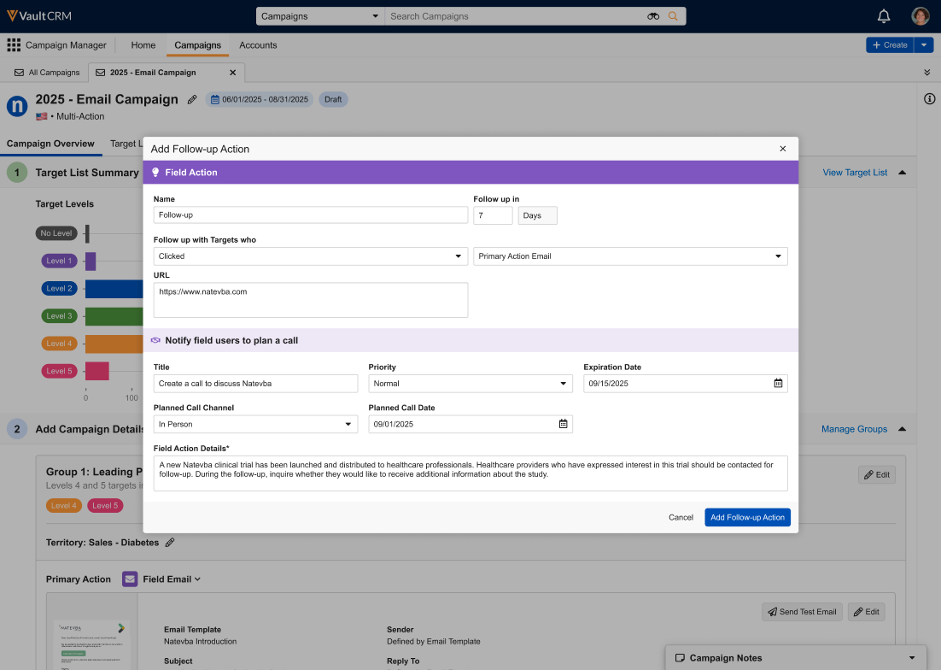Open the Priority dropdown set to Normal
Viewport: 941px width, 670px height.
(x=470, y=384)
